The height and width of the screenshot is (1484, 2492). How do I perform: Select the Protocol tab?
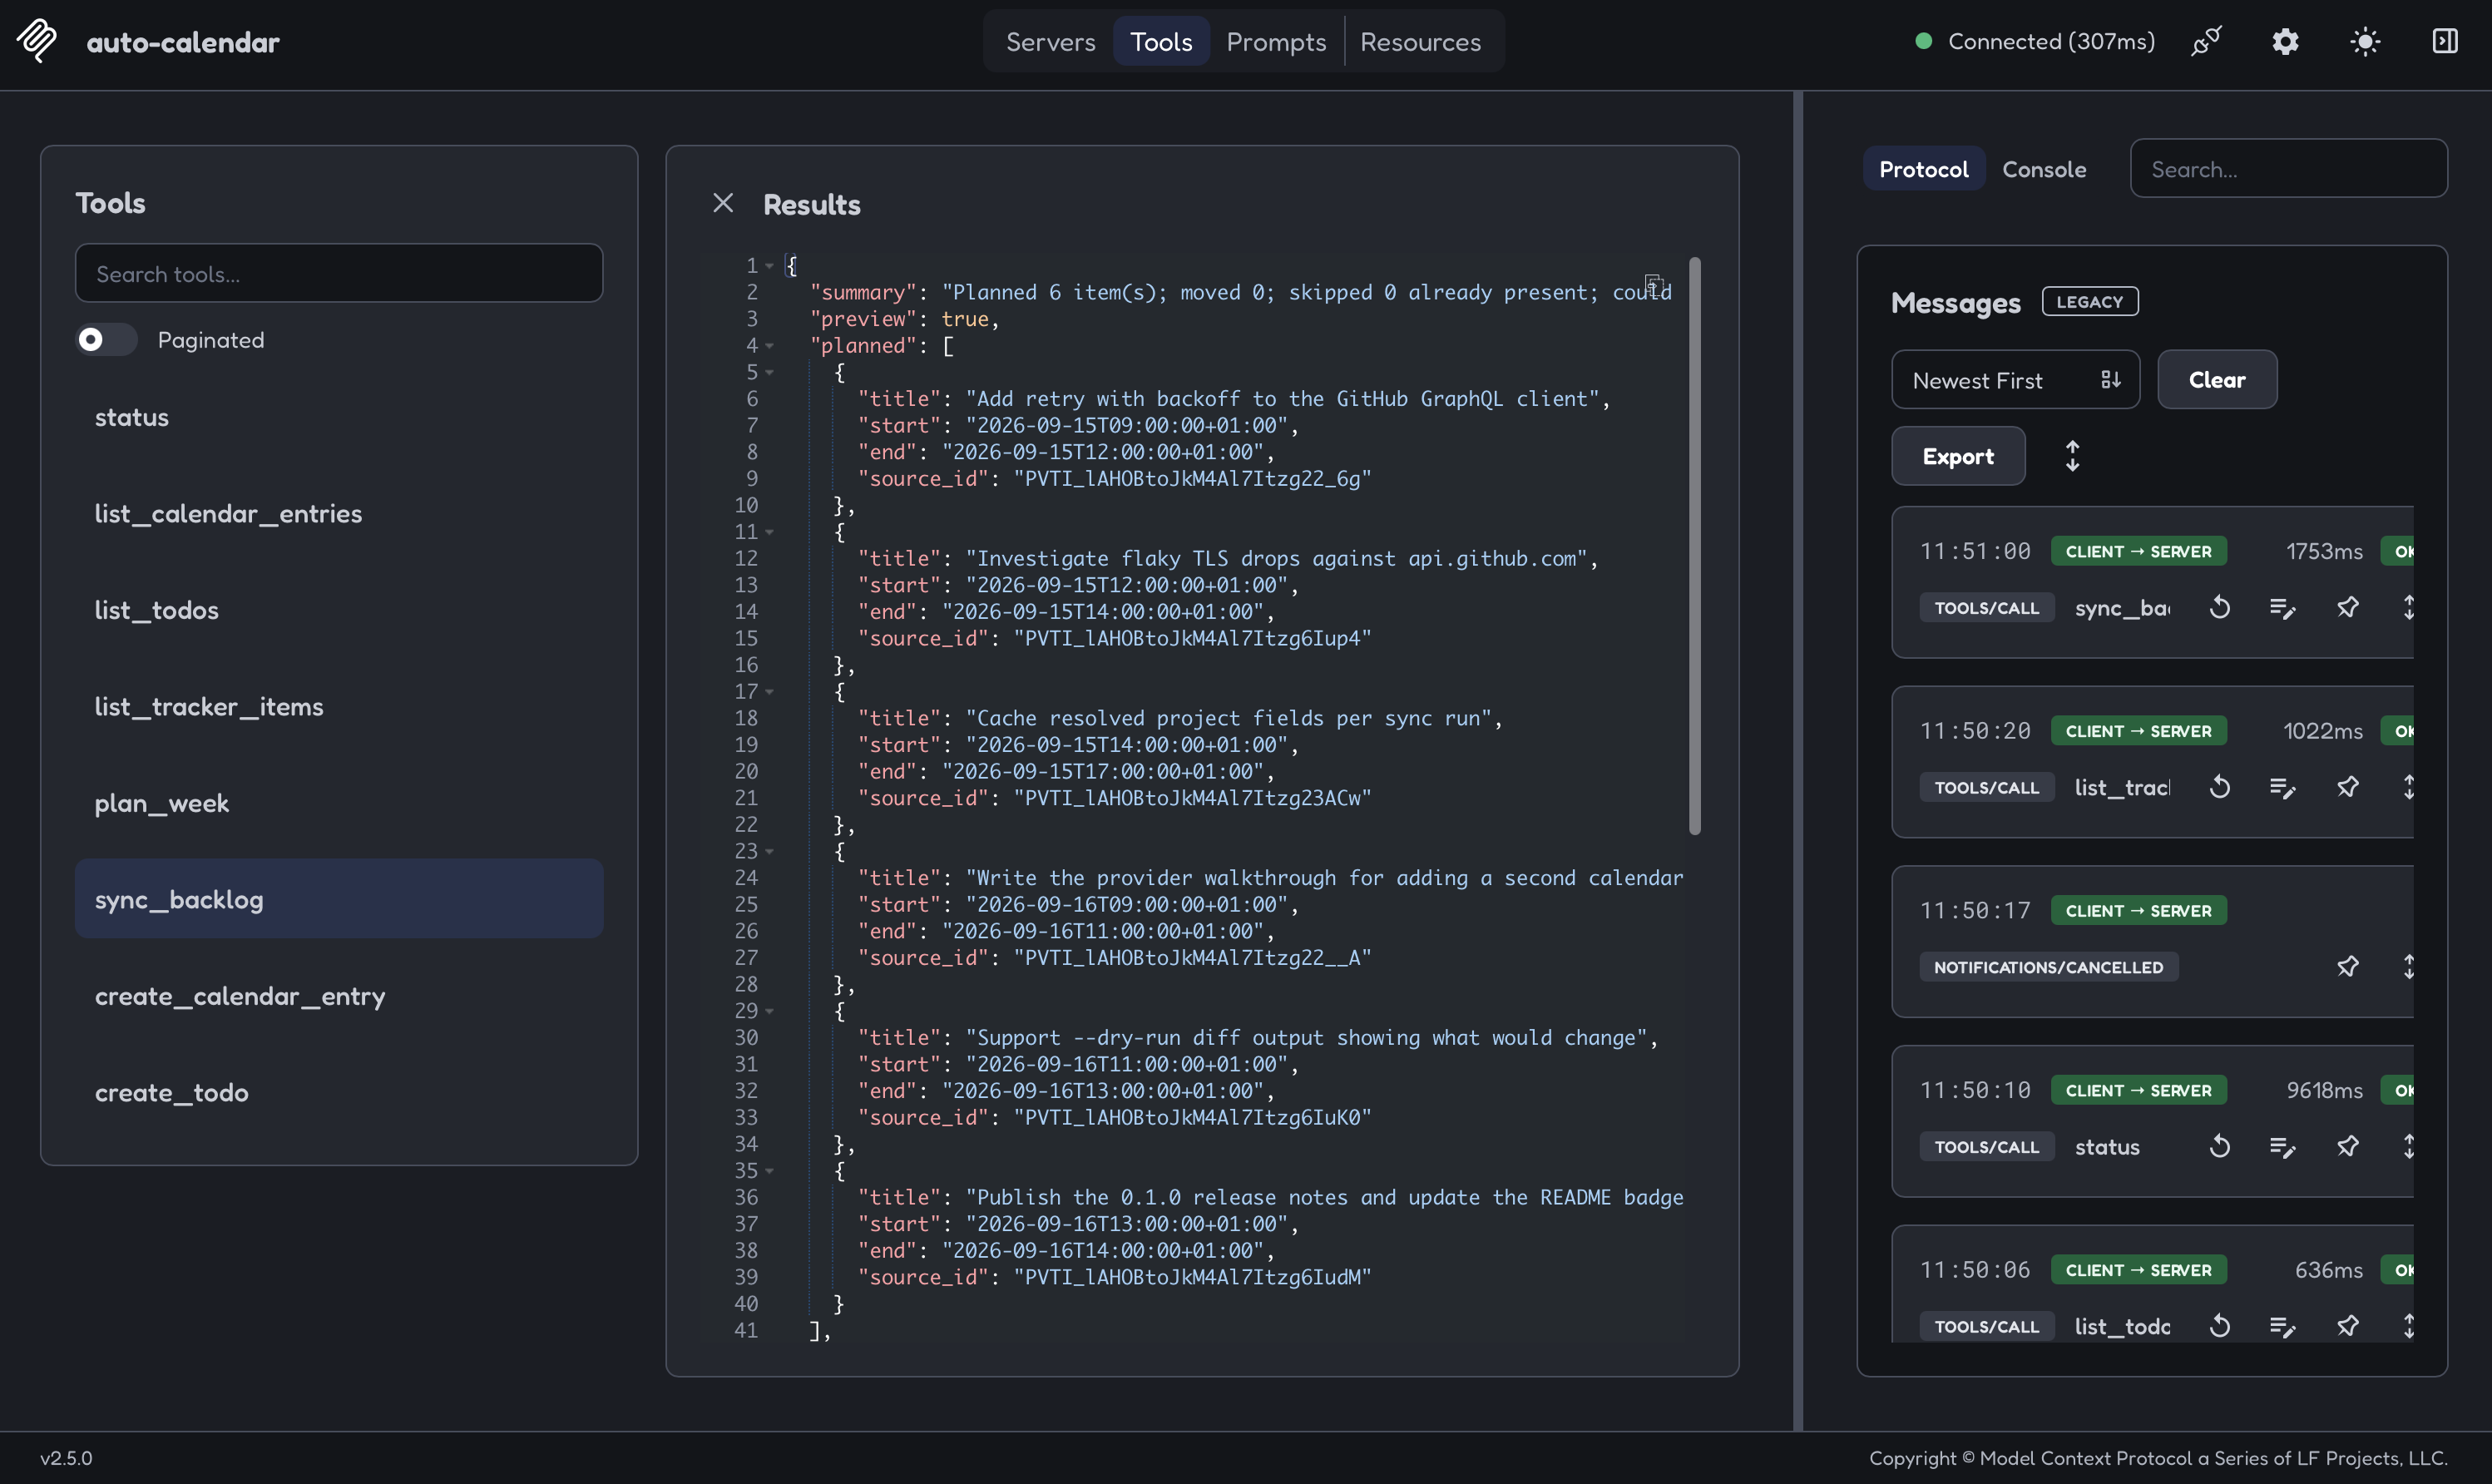(x=1923, y=169)
